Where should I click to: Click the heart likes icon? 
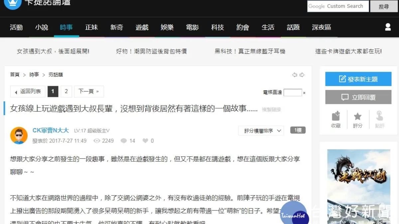coord(145,141)
